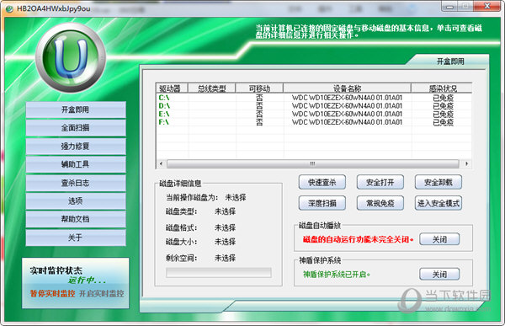Click the 设备名称 column header
505x326 pixels.
point(347,88)
